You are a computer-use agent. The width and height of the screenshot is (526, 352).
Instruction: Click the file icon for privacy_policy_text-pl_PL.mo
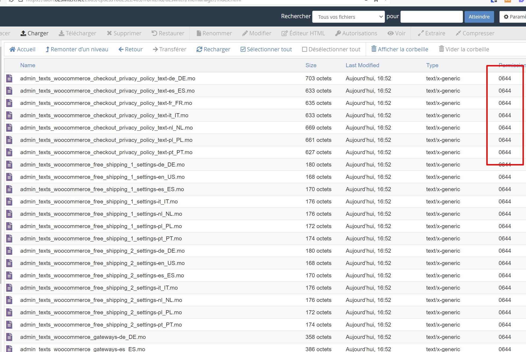(x=9, y=140)
